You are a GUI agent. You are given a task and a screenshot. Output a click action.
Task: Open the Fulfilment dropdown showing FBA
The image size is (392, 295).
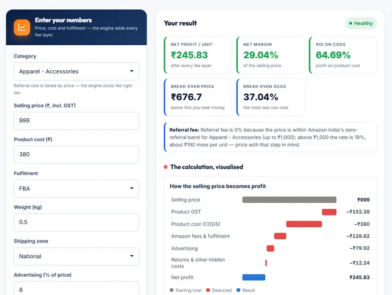(x=76, y=189)
